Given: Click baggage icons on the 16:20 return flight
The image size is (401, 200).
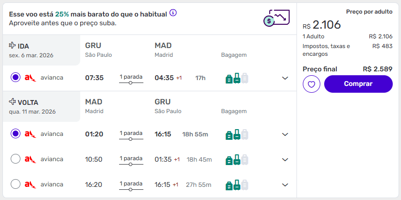Looking at the screenshot, I should pos(237,184).
